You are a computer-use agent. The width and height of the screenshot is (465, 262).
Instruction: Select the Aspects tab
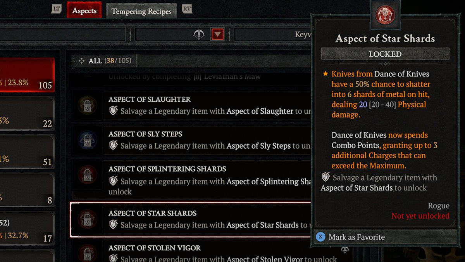click(x=84, y=10)
